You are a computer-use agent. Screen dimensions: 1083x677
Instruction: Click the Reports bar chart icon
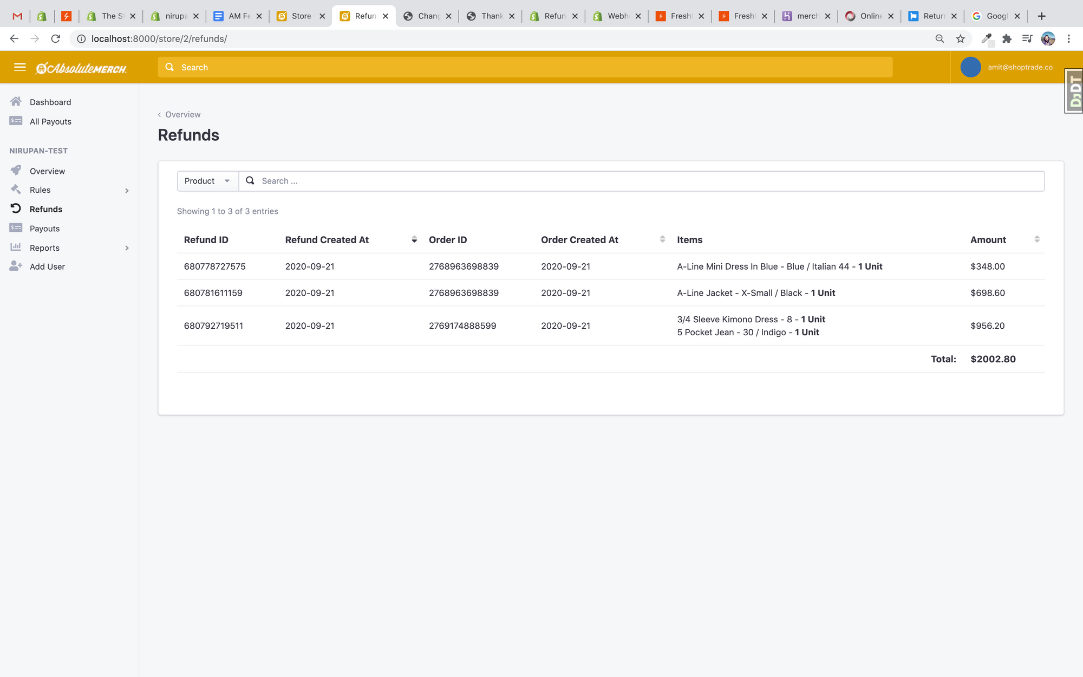[16, 247]
